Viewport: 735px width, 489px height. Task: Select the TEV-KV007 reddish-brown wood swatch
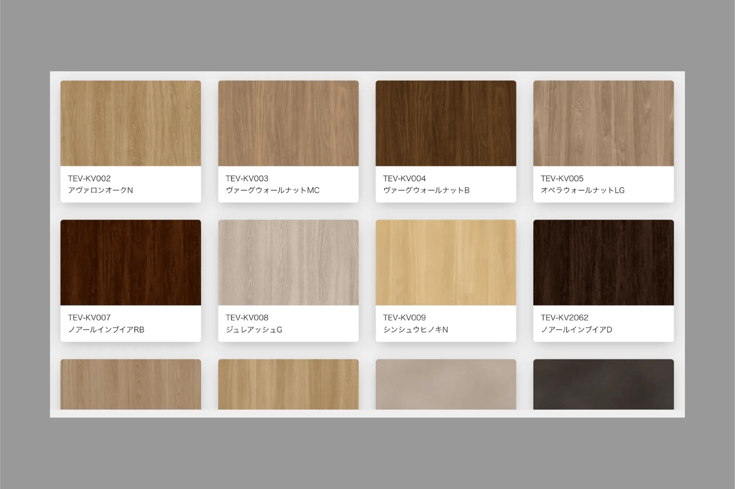131,262
